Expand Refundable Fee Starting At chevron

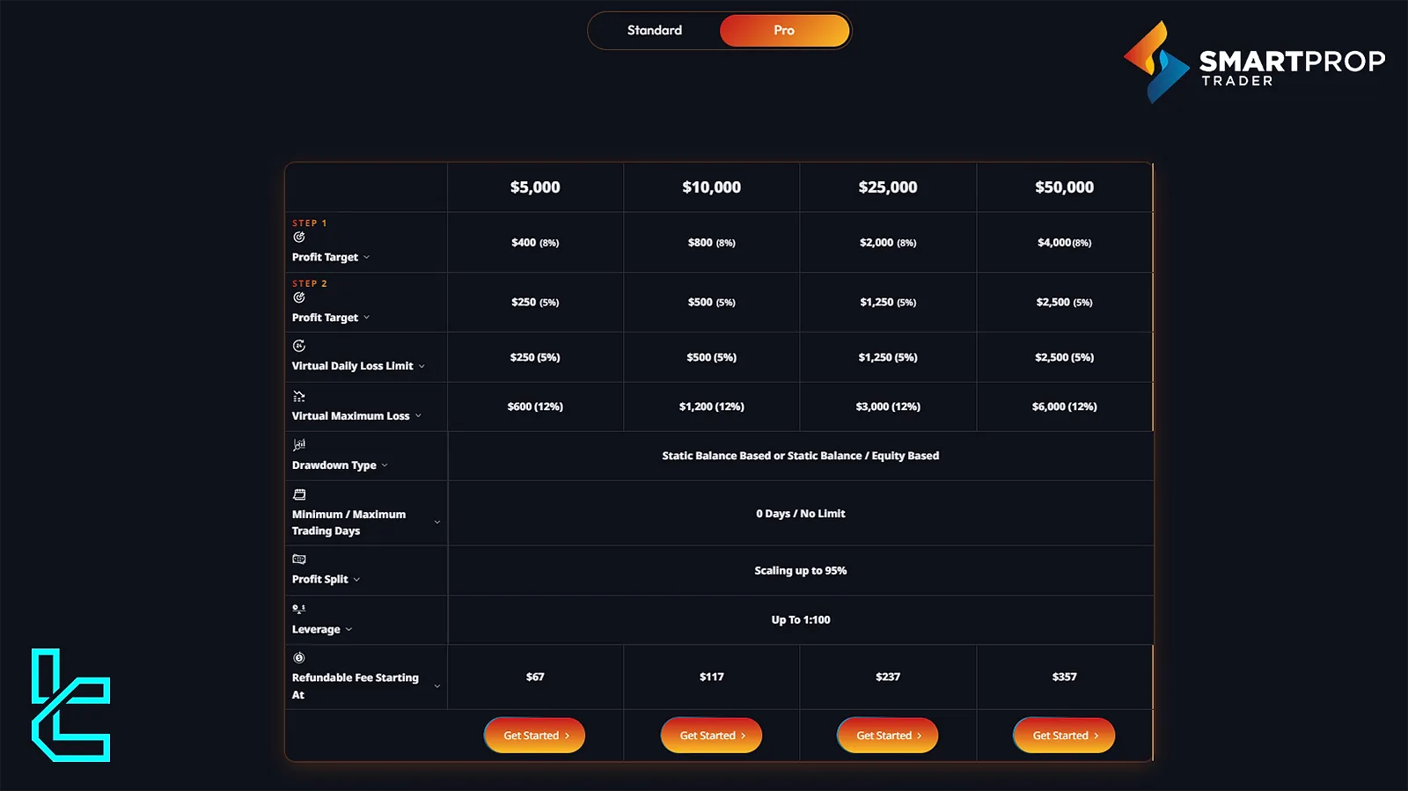pos(437,686)
